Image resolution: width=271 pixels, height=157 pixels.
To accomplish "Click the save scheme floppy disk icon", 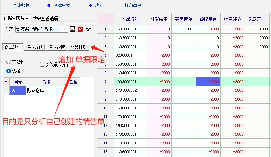I will pyautogui.click(x=73, y=29).
